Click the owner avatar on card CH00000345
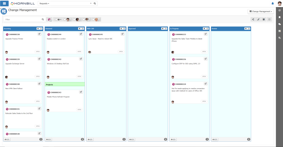Image resolution: width=283 pixels, height=147 pixels. coord(90,52)
